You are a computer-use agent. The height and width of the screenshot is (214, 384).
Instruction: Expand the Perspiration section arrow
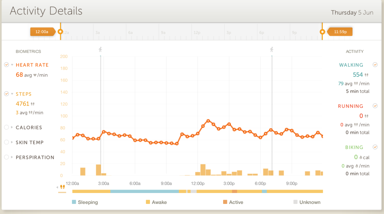pos(12,157)
